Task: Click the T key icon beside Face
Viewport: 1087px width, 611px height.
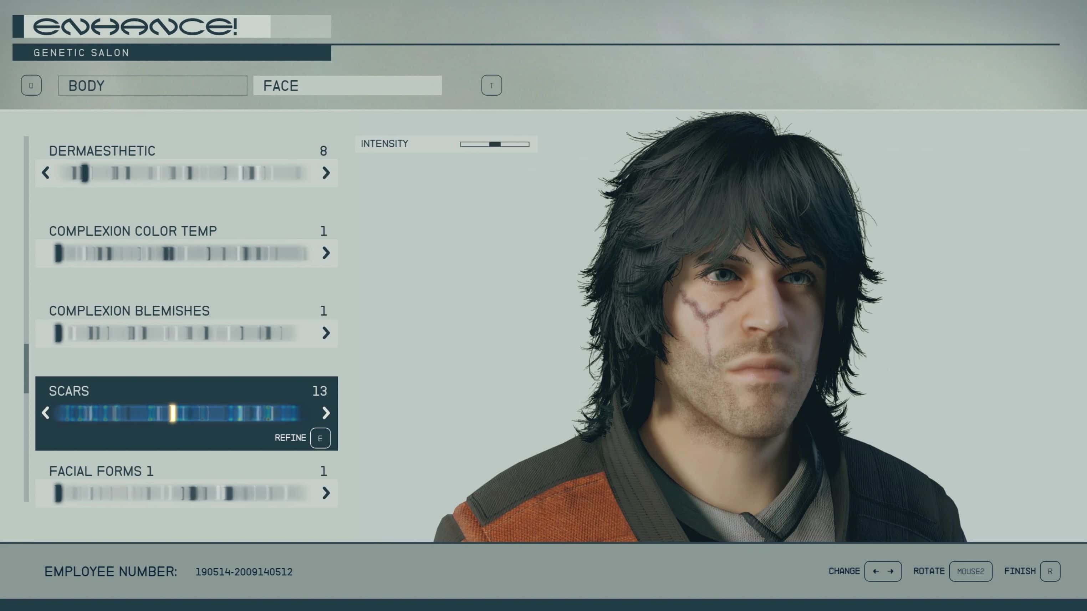Action: click(491, 86)
